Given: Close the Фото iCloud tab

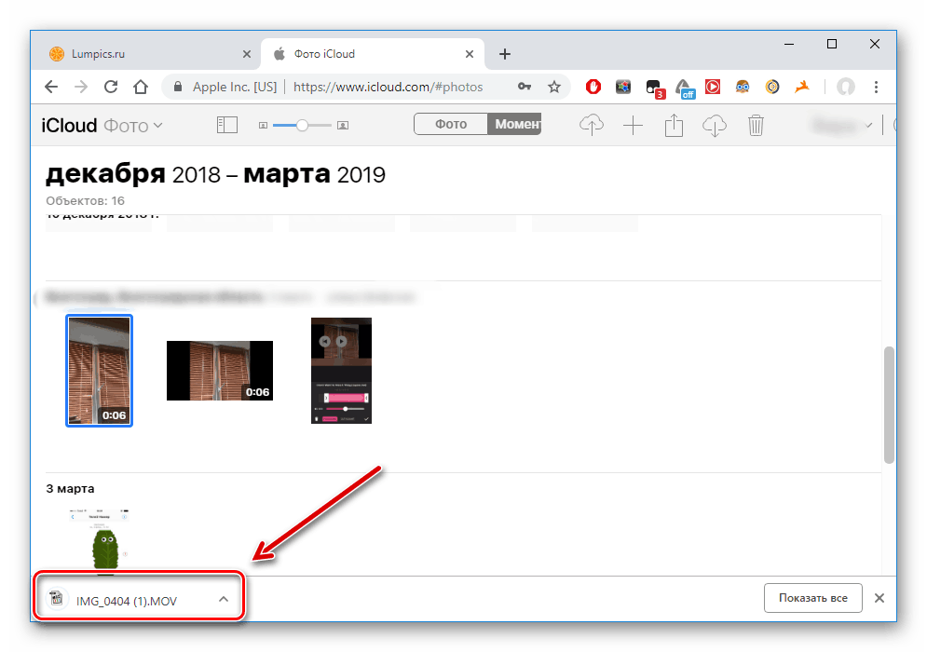Looking at the screenshot, I should pos(470,54).
